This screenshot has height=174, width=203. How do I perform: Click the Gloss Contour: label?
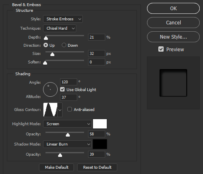coord(28,109)
